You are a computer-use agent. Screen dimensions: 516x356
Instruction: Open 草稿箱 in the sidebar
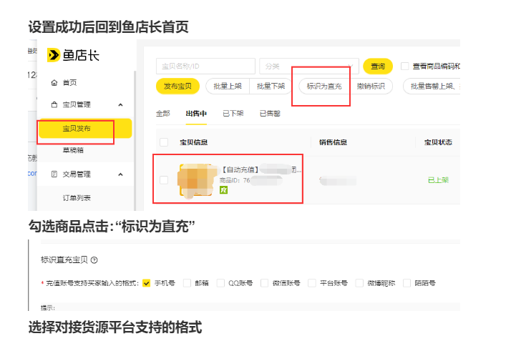coord(73,150)
